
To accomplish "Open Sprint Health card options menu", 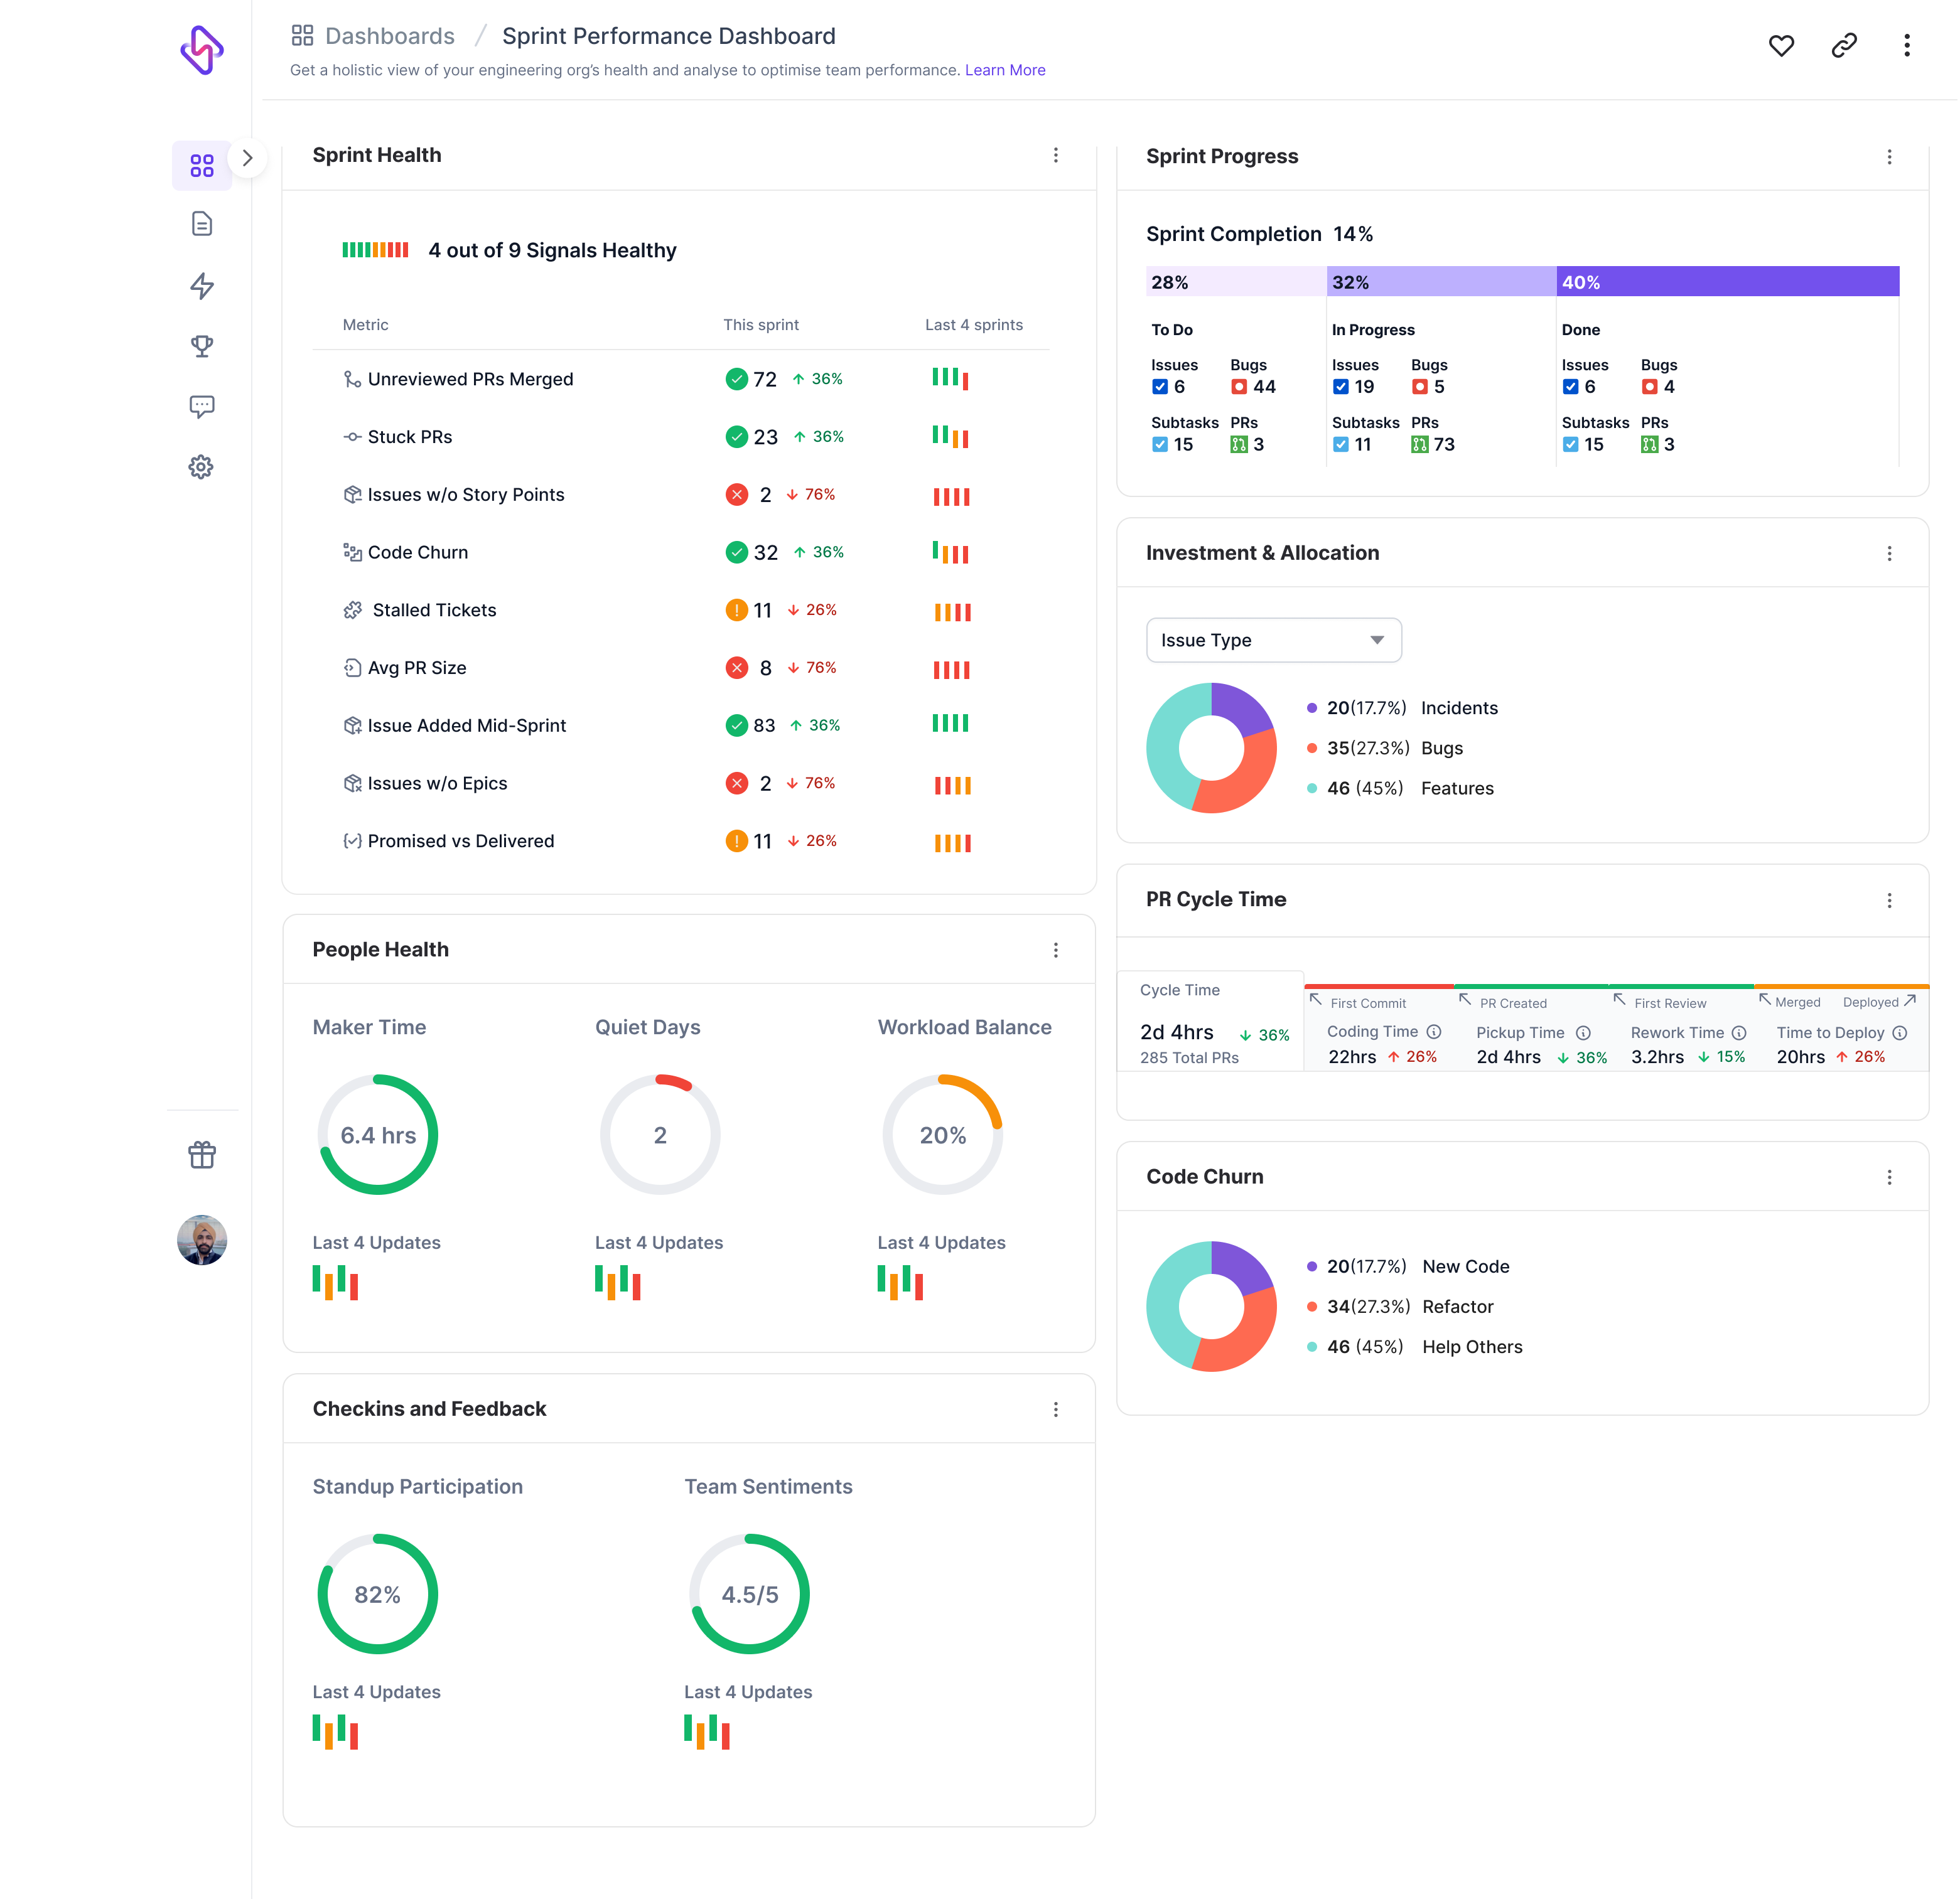I will coord(1056,156).
